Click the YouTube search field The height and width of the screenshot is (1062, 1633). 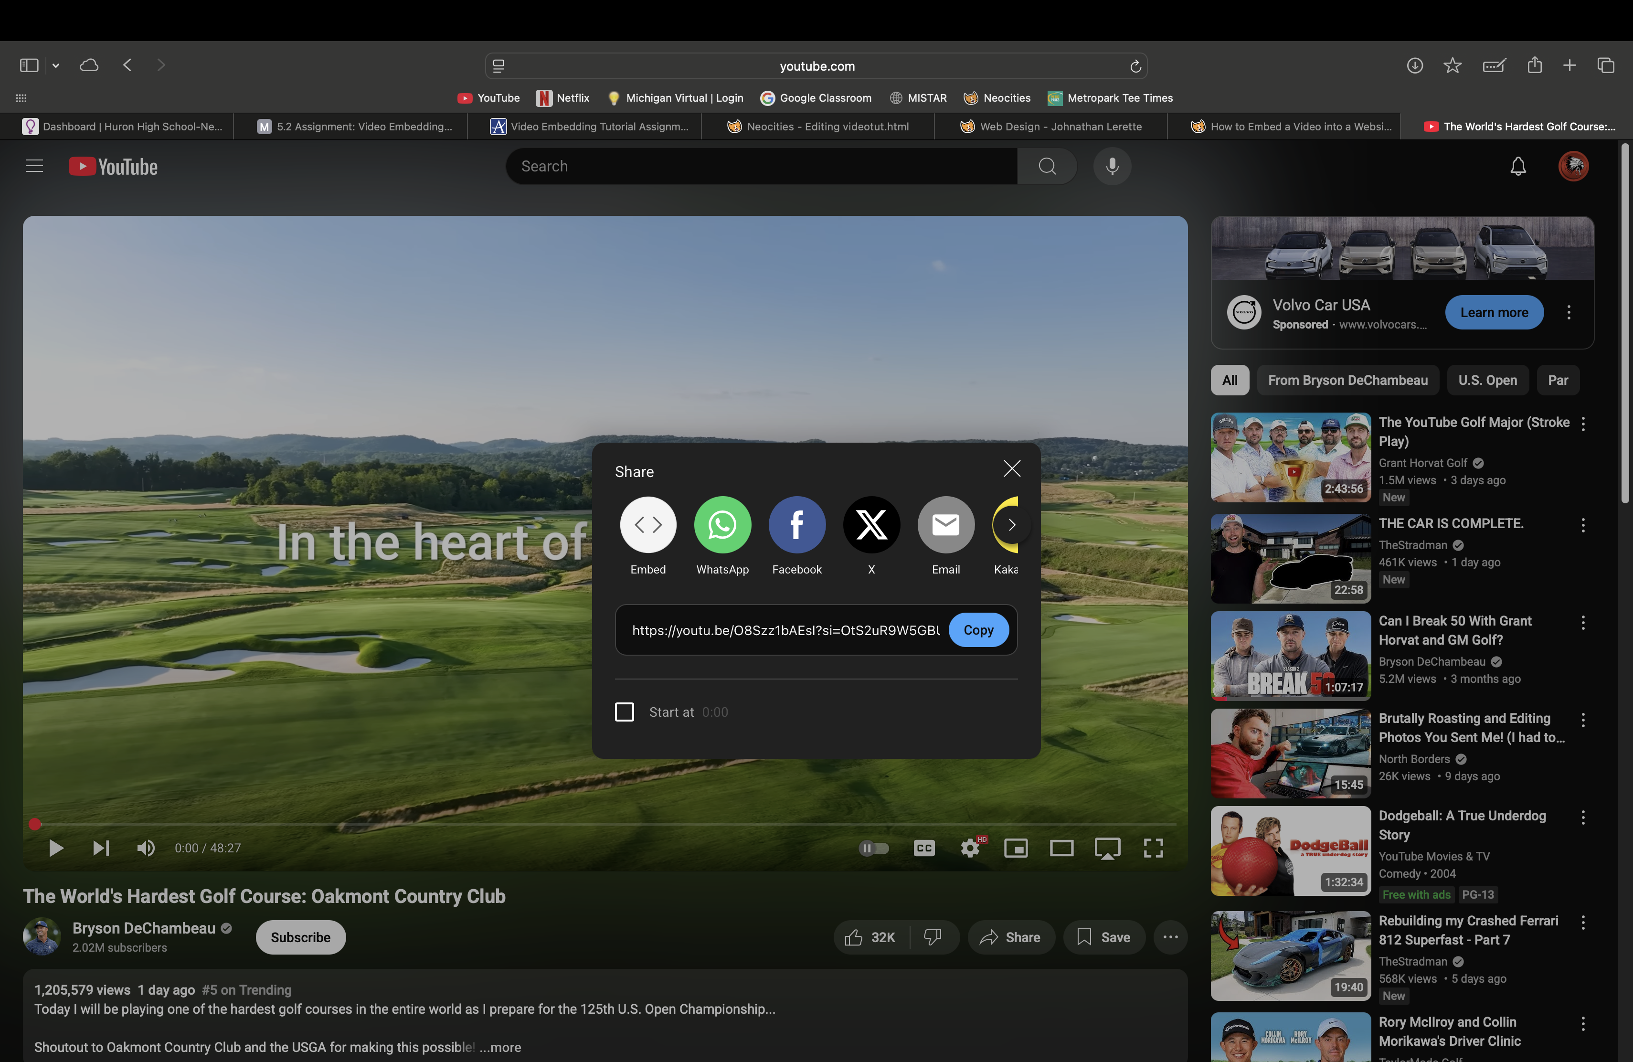[762, 166]
